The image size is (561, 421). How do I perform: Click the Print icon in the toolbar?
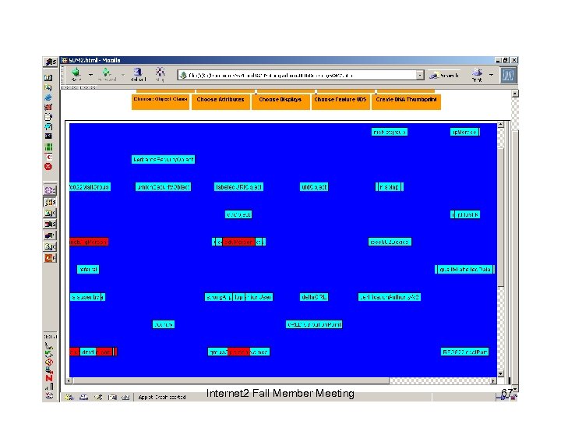[x=477, y=75]
